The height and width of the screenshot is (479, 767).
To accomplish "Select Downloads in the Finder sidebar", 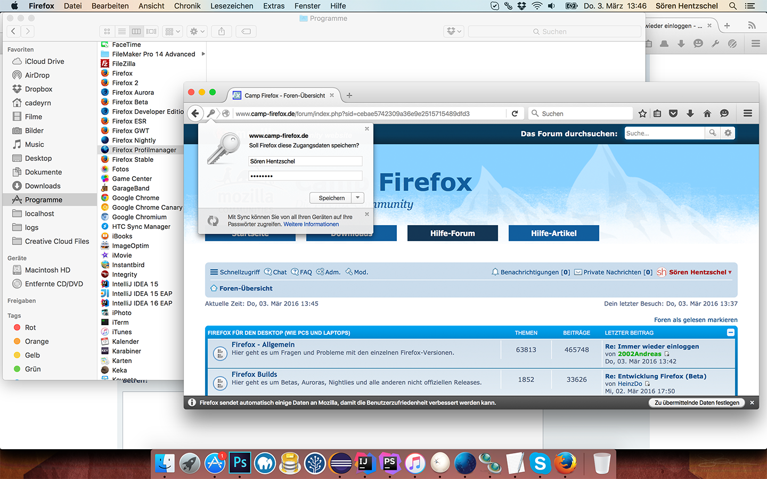I will (x=43, y=186).
